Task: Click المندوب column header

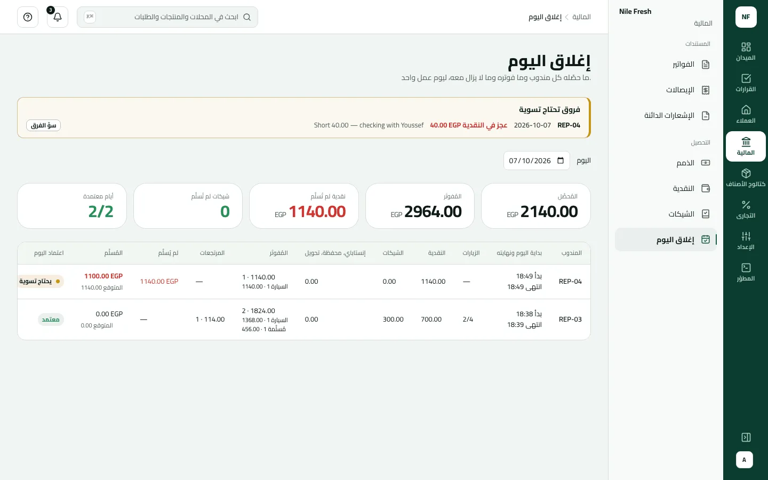Action: point(572,253)
